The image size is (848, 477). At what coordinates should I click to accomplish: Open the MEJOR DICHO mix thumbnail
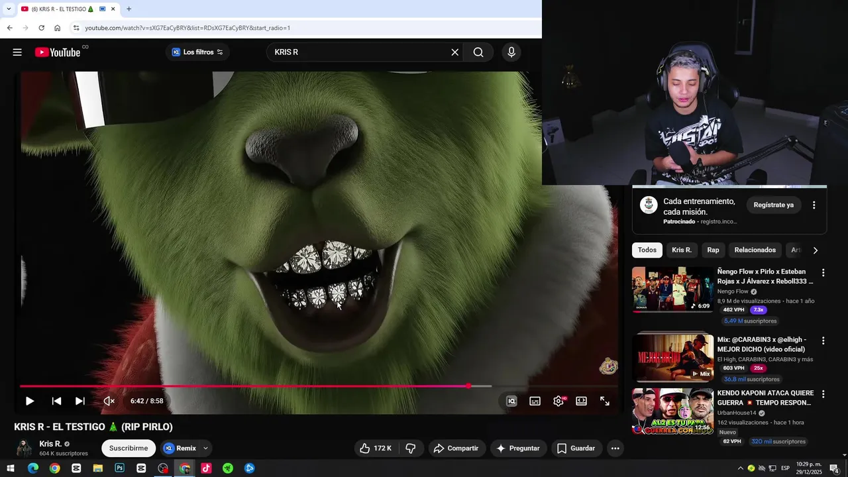[672, 358]
